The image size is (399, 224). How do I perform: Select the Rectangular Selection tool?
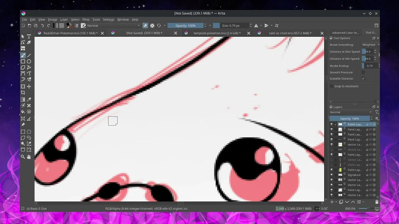(23, 132)
